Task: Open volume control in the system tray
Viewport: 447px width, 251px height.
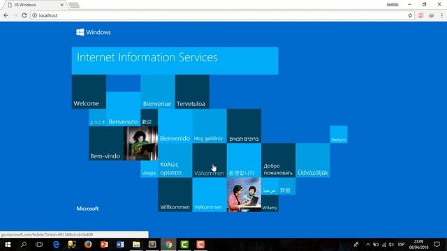Action: point(391,245)
